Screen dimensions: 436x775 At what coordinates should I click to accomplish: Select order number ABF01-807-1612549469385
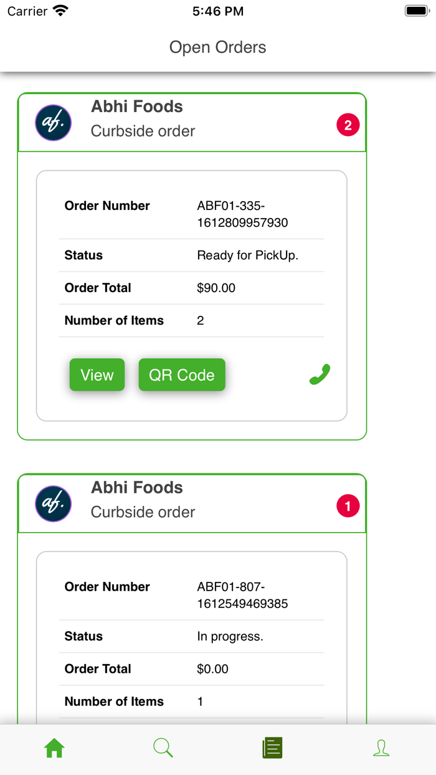(x=243, y=595)
